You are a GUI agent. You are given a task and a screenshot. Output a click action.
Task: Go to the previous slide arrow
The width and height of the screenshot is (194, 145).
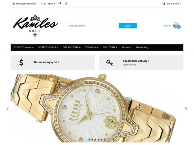[8, 109]
